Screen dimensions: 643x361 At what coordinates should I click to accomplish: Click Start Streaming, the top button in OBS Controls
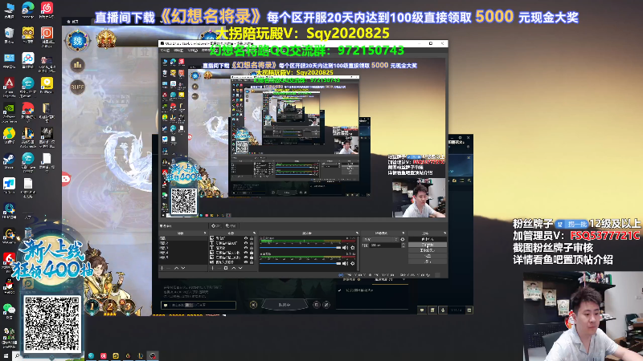(428, 239)
